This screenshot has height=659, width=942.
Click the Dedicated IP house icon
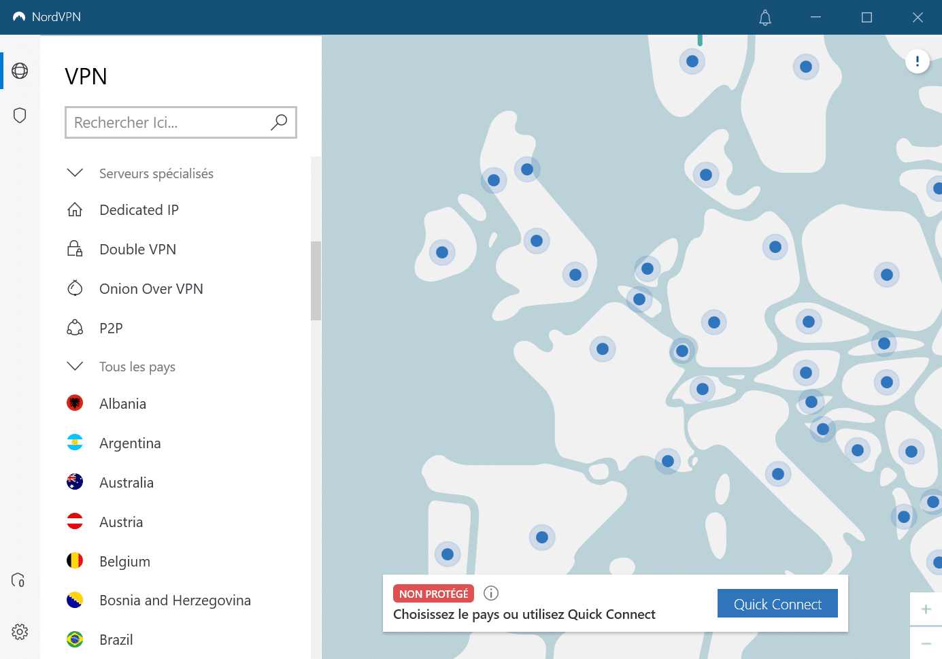coord(75,209)
